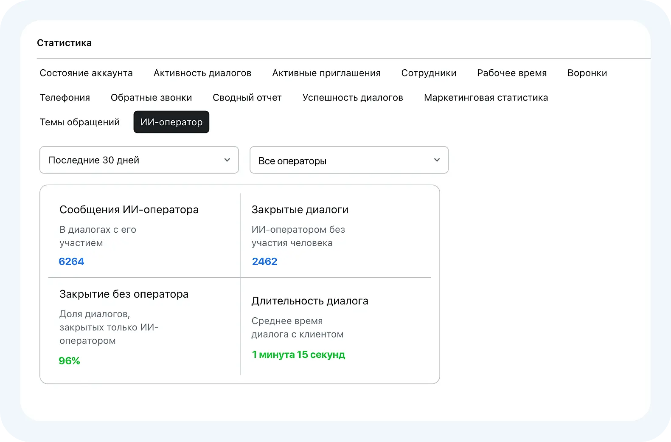Switch to Активность диалогов tab
The height and width of the screenshot is (442, 671).
click(202, 73)
